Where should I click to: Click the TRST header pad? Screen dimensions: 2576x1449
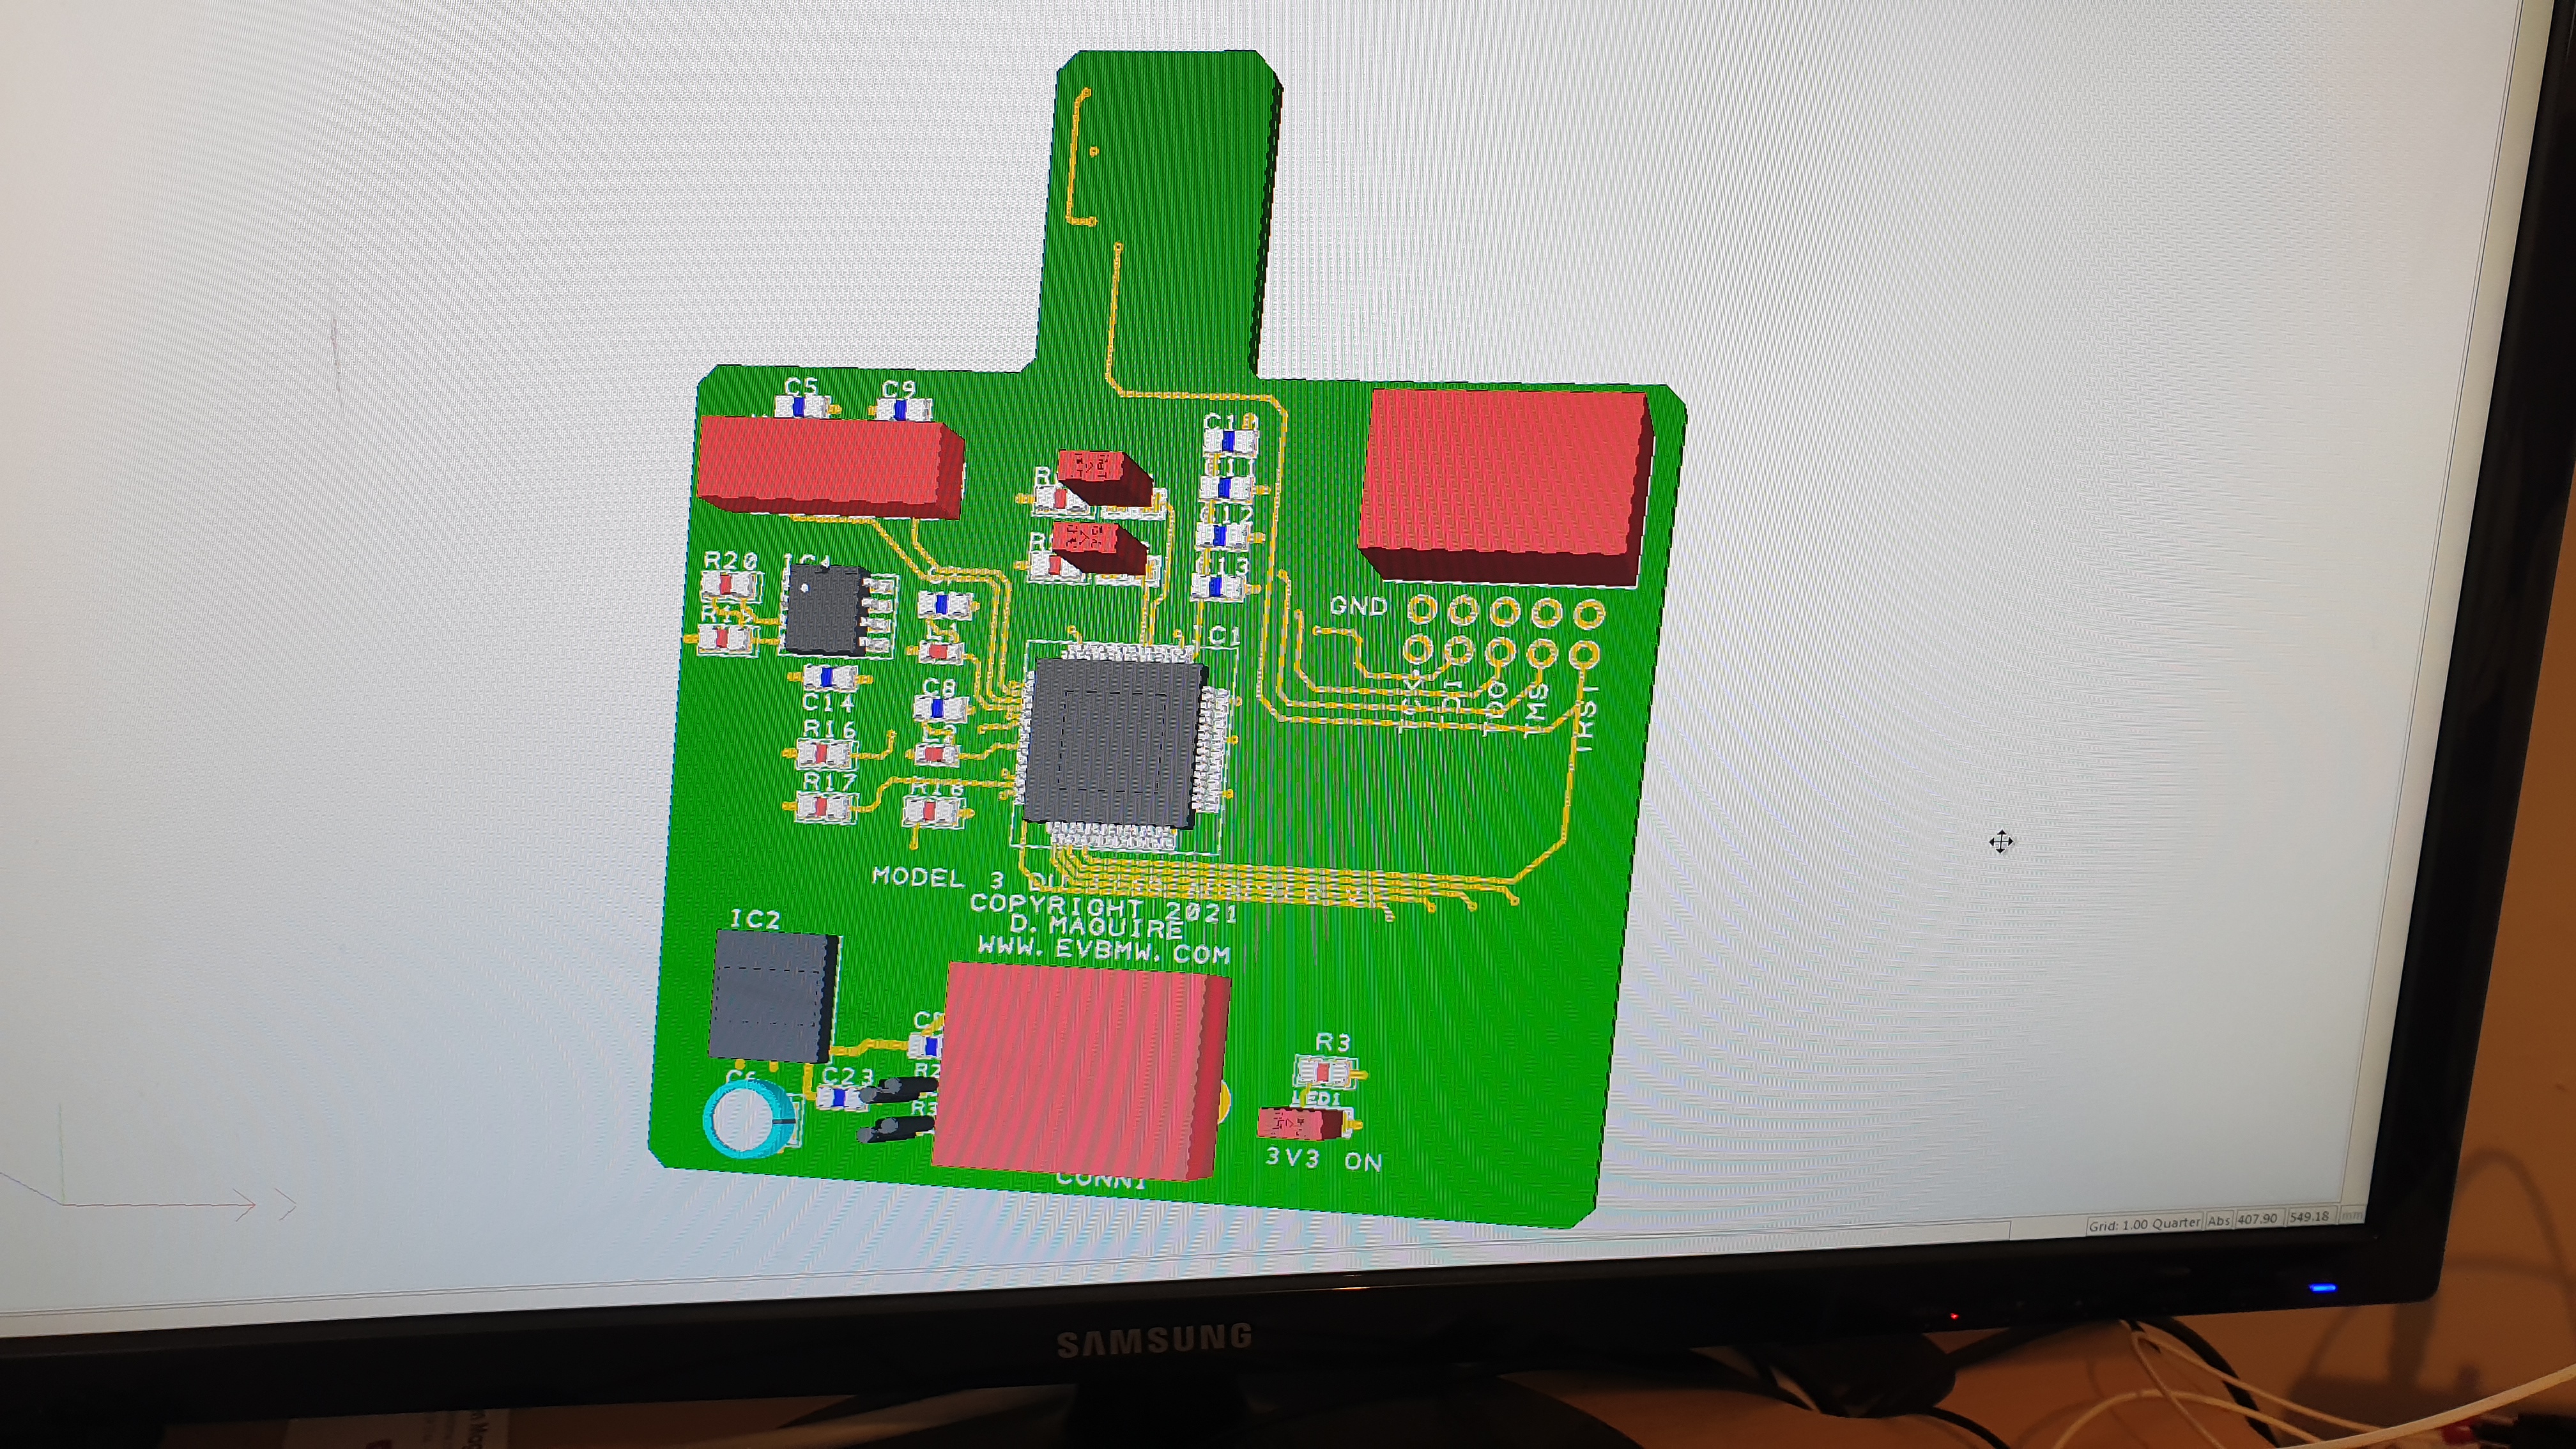click(1584, 655)
